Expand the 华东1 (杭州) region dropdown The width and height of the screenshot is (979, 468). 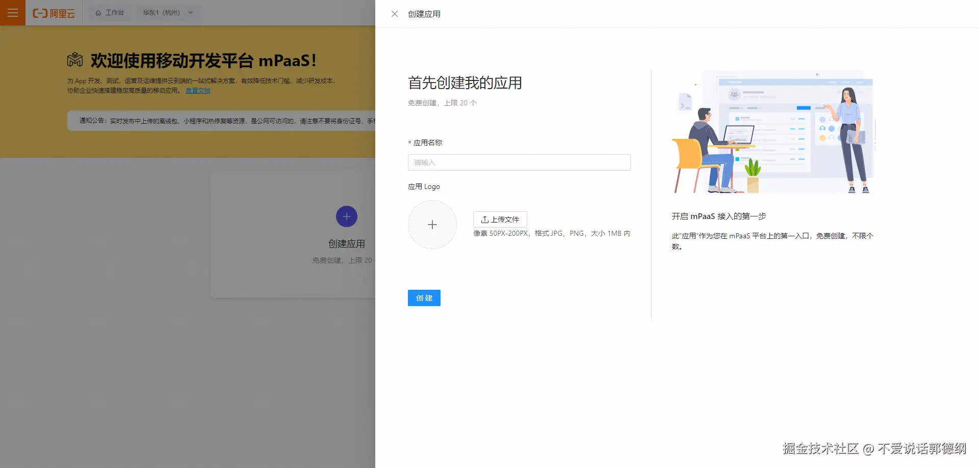pos(168,13)
